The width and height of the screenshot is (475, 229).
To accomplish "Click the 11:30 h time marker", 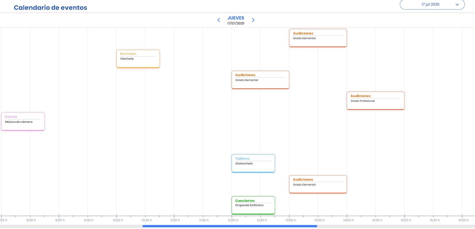I will click(204, 220).
